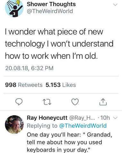The width and height of the screenshot is (122, 153).
Task: Click the blue @TheWeirdWorld mention in reply
Action: 83,126
